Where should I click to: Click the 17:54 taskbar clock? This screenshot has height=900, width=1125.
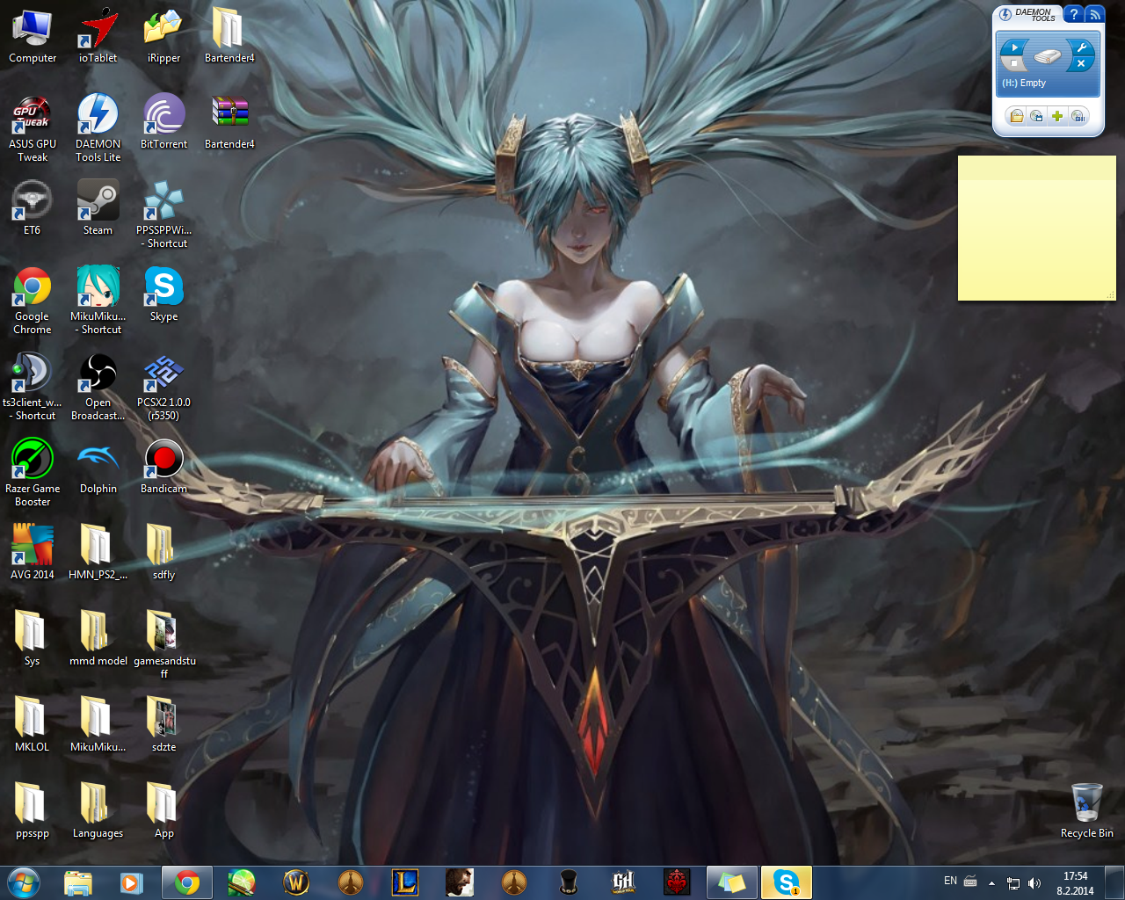click(x=1075, y=883)
